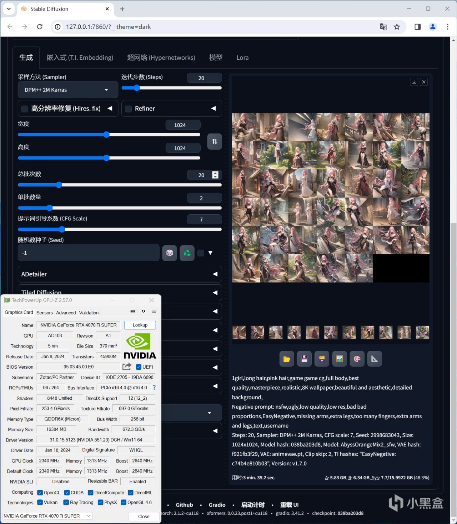Toggle Ray Tracing checkbox in GPU-Z
The width and height of the screenshot is (457, 524).
(66, 502)
